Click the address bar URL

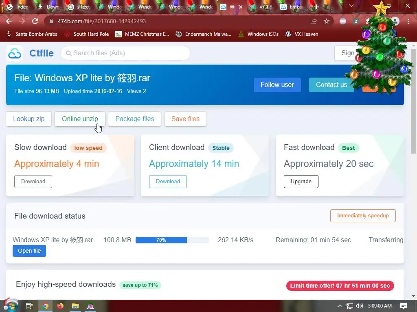(101, 21)
